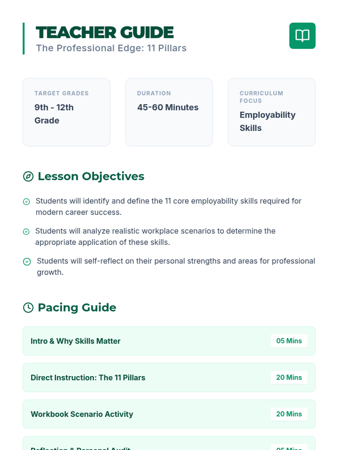Click the 05 Mins badge on the Intro row
Screen dimensions: 338x450
[289, 341]
